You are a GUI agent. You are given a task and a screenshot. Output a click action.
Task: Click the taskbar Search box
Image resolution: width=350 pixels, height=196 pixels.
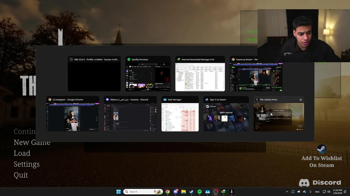[x=143, y=192]
